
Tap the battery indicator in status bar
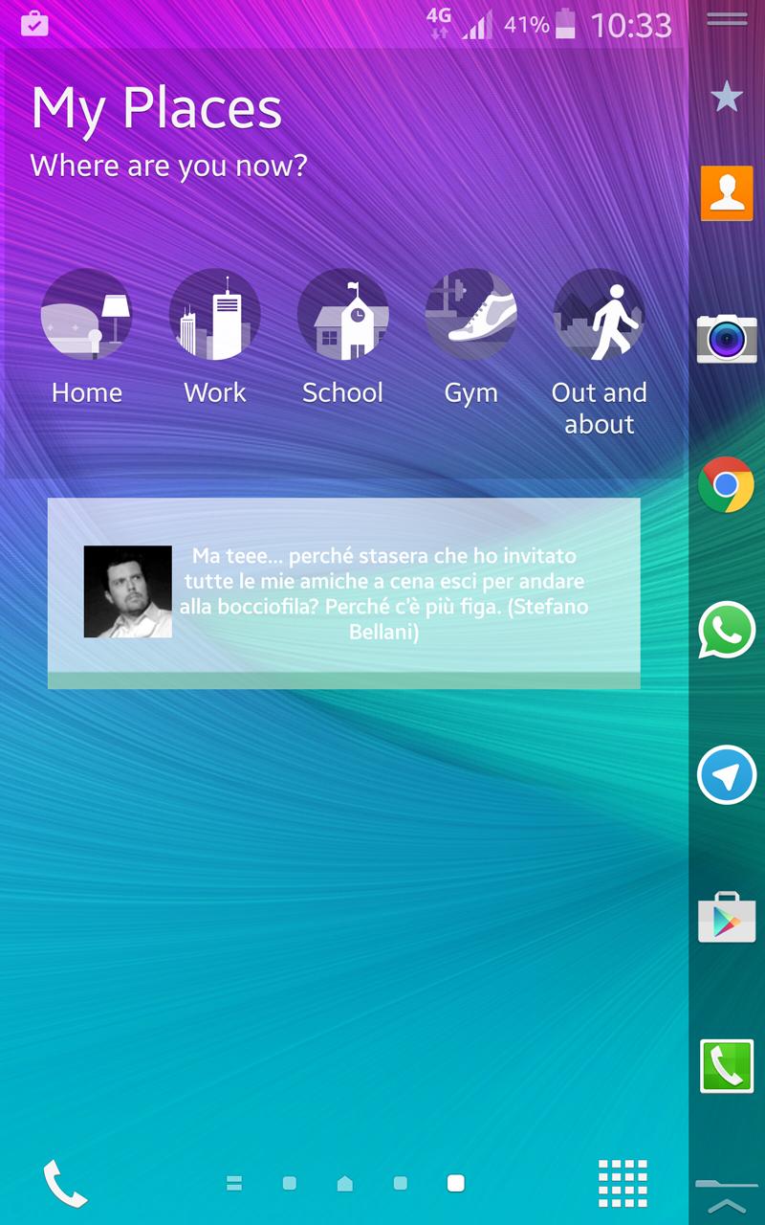[x=566, y=24]
